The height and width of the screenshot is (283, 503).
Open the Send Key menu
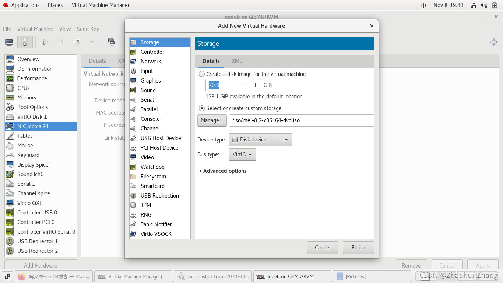[88, 29]
